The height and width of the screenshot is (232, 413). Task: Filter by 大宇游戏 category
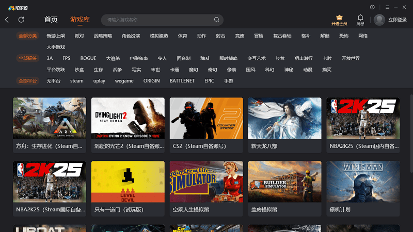(x=56, y=47)
